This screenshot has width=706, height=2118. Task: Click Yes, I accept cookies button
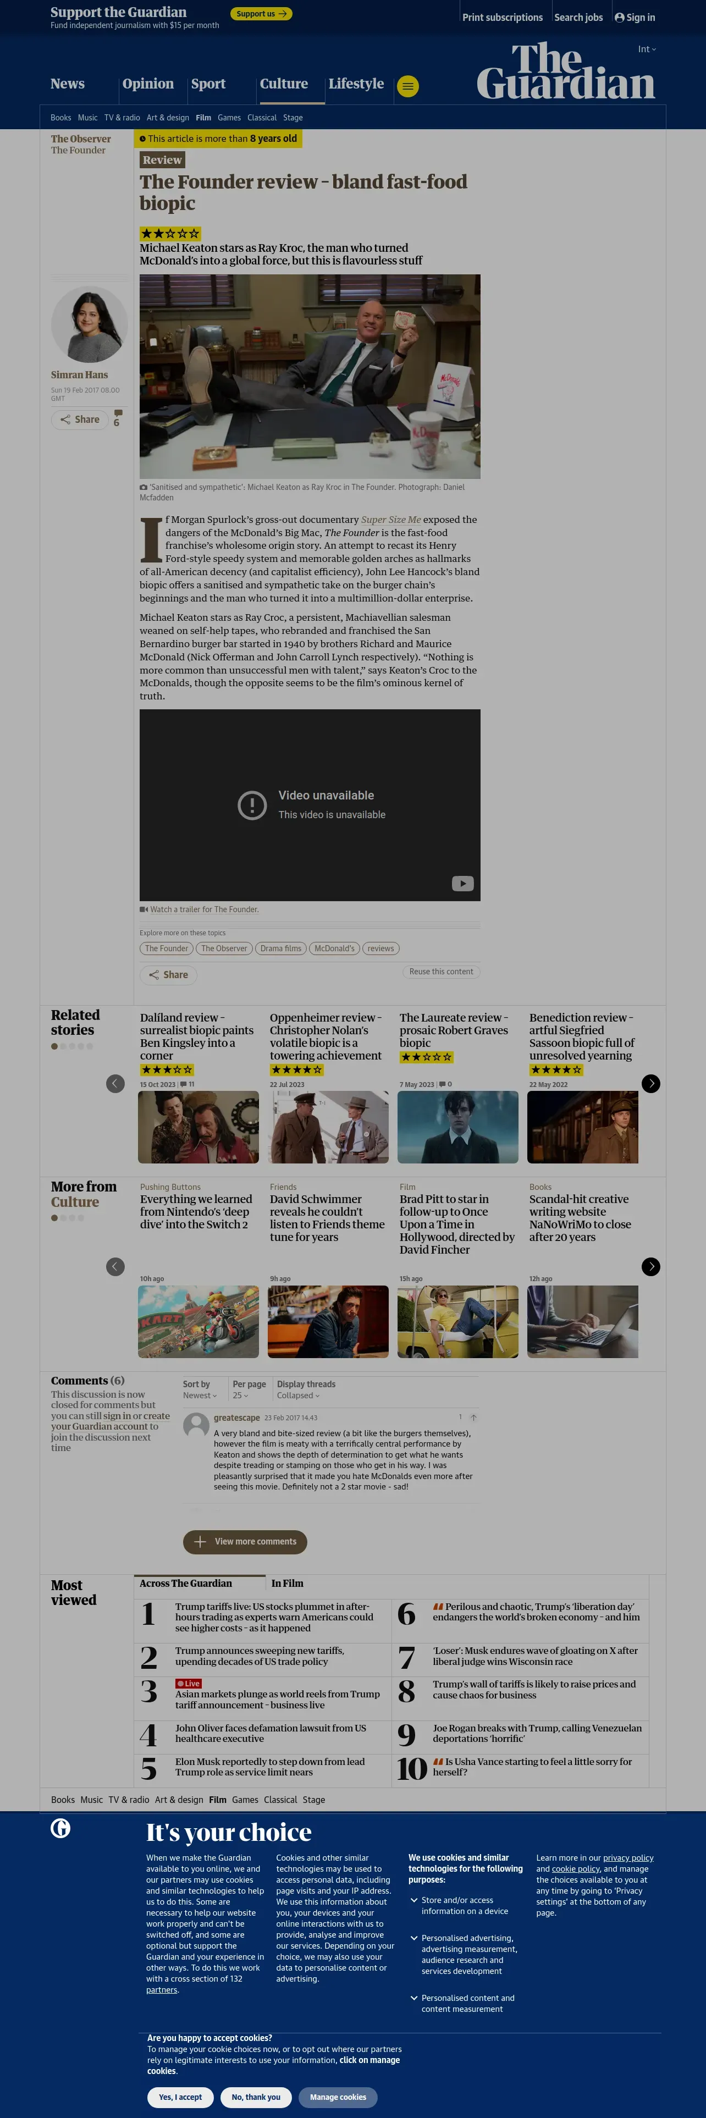click(180, 2097)
